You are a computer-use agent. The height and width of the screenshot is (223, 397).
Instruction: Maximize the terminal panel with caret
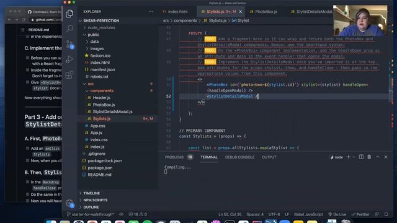[x=378, y=157]
